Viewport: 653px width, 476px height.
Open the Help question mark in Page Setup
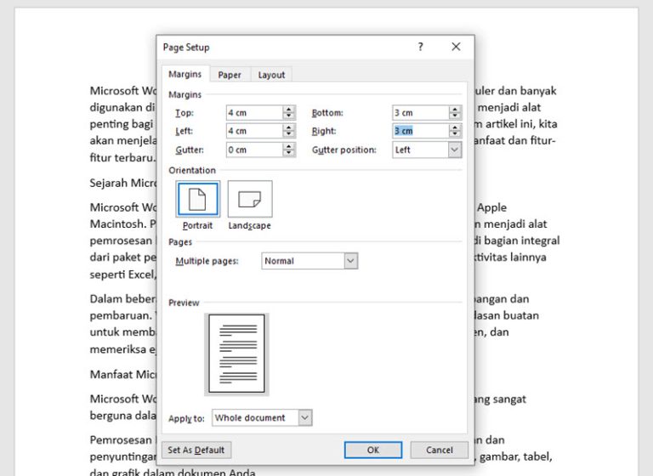420,47
